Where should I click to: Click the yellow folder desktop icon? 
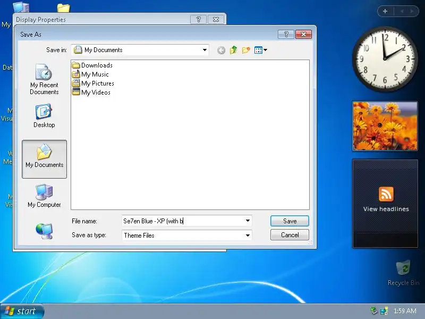63,8
